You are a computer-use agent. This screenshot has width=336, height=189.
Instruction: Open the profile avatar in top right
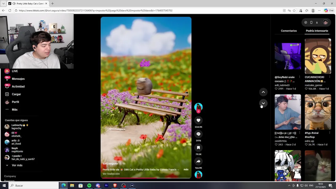[x=325, y=22]
